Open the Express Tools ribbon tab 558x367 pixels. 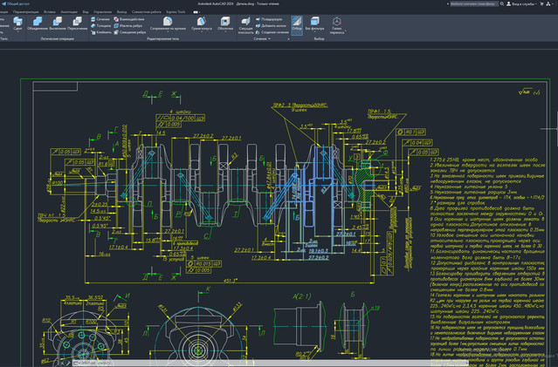coord(176,11)
